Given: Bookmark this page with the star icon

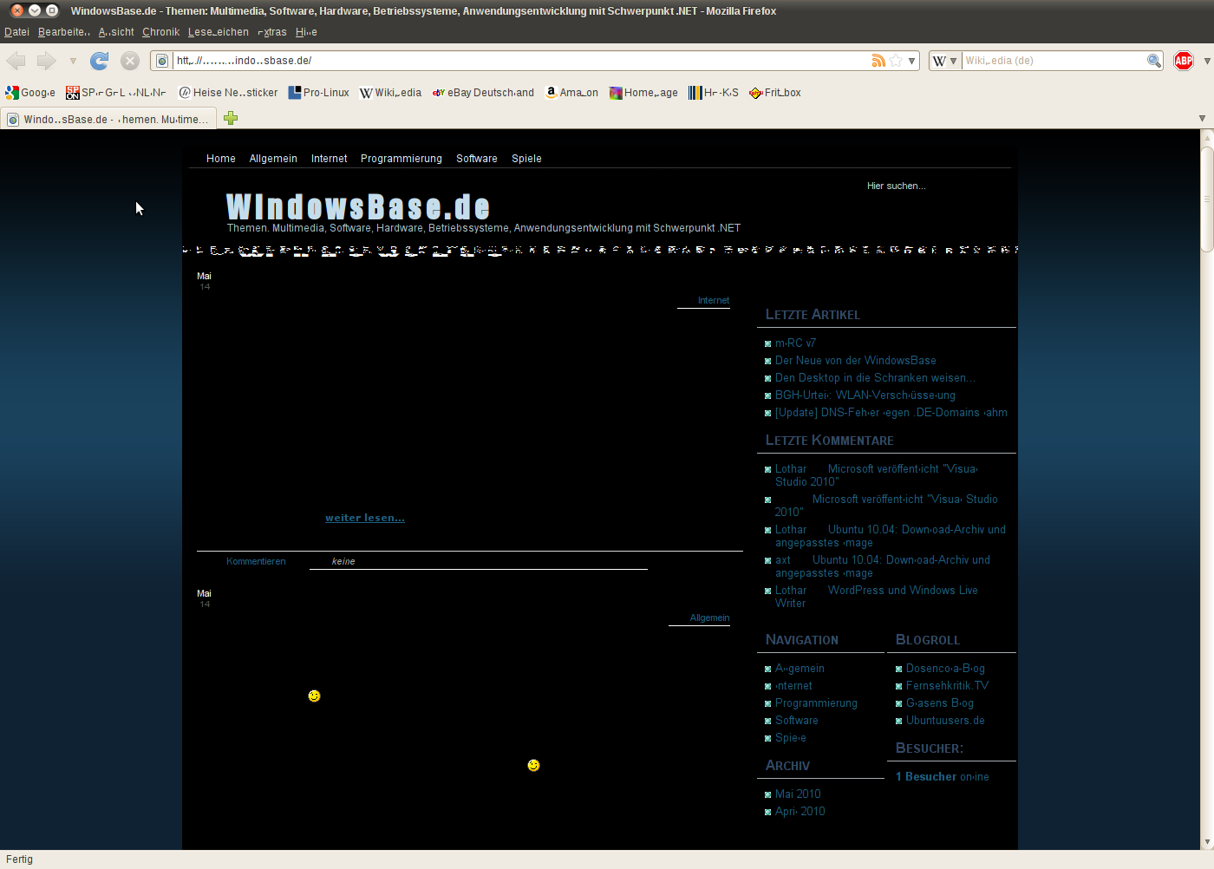Looking at the screenshot, I should point(896,61).
